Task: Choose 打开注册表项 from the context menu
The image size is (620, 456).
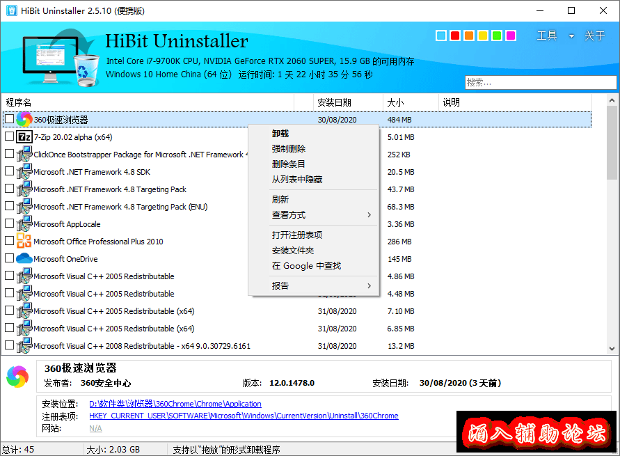Action: click(x=313, y=235)
